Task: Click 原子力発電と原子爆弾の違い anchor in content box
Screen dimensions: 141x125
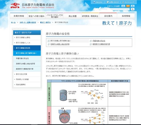Action: point(60,41)
